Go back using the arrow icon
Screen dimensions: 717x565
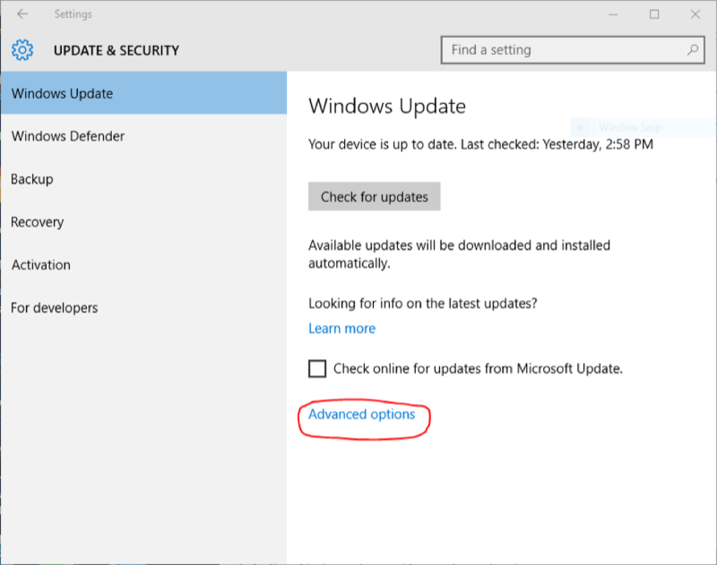[x=22, y=14]
